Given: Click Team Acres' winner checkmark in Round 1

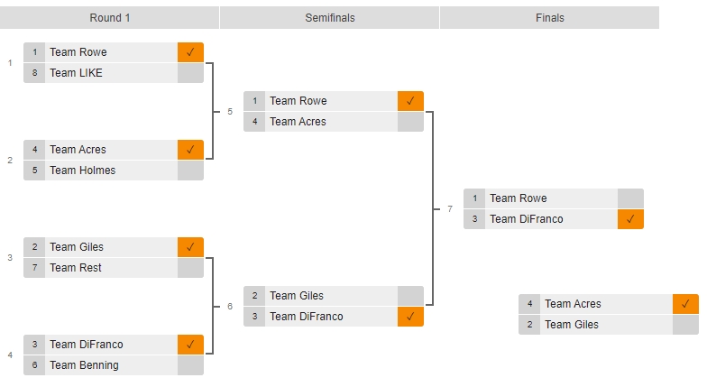Looking at the screenshot, I should click(190, 150).
